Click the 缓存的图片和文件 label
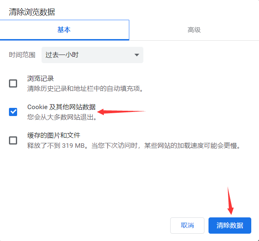 pyautogui.click(x=54, y=136)
